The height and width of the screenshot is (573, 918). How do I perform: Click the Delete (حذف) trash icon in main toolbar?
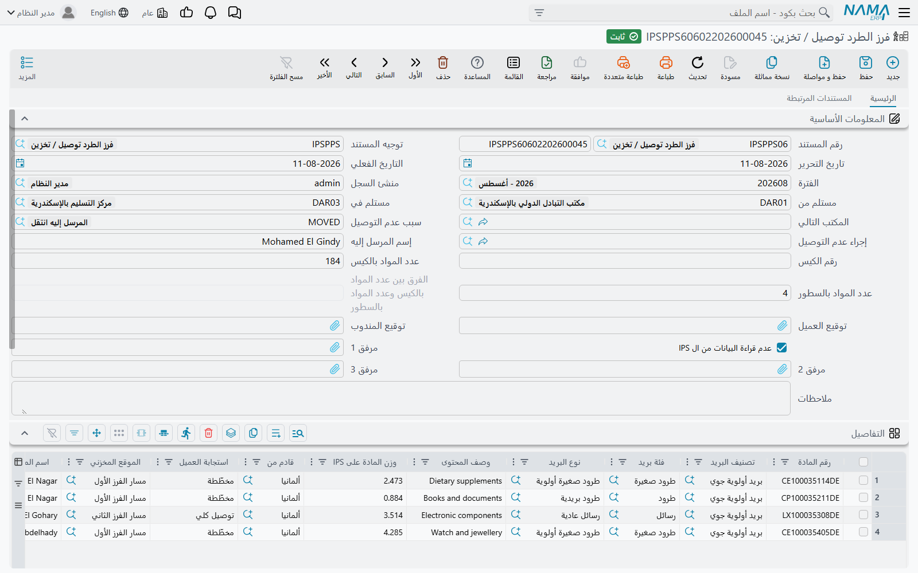pyautogui.click(x=443, y=62)
